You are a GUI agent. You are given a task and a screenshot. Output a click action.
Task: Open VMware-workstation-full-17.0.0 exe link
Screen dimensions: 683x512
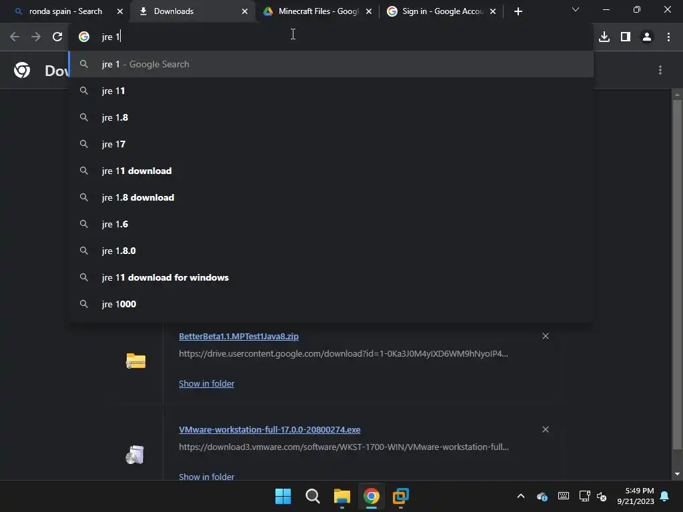click(x=269, y=430)
